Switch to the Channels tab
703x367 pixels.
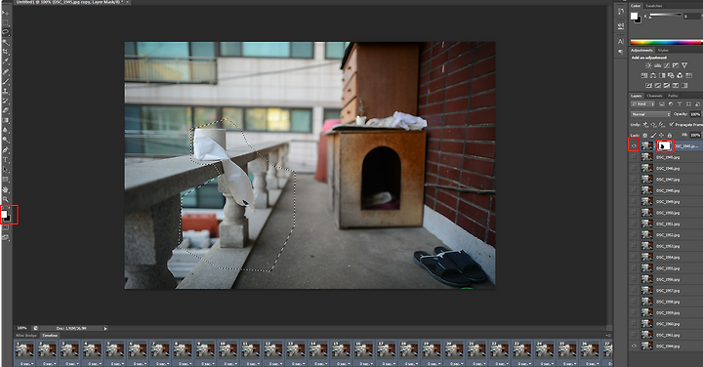click(654, 96)
